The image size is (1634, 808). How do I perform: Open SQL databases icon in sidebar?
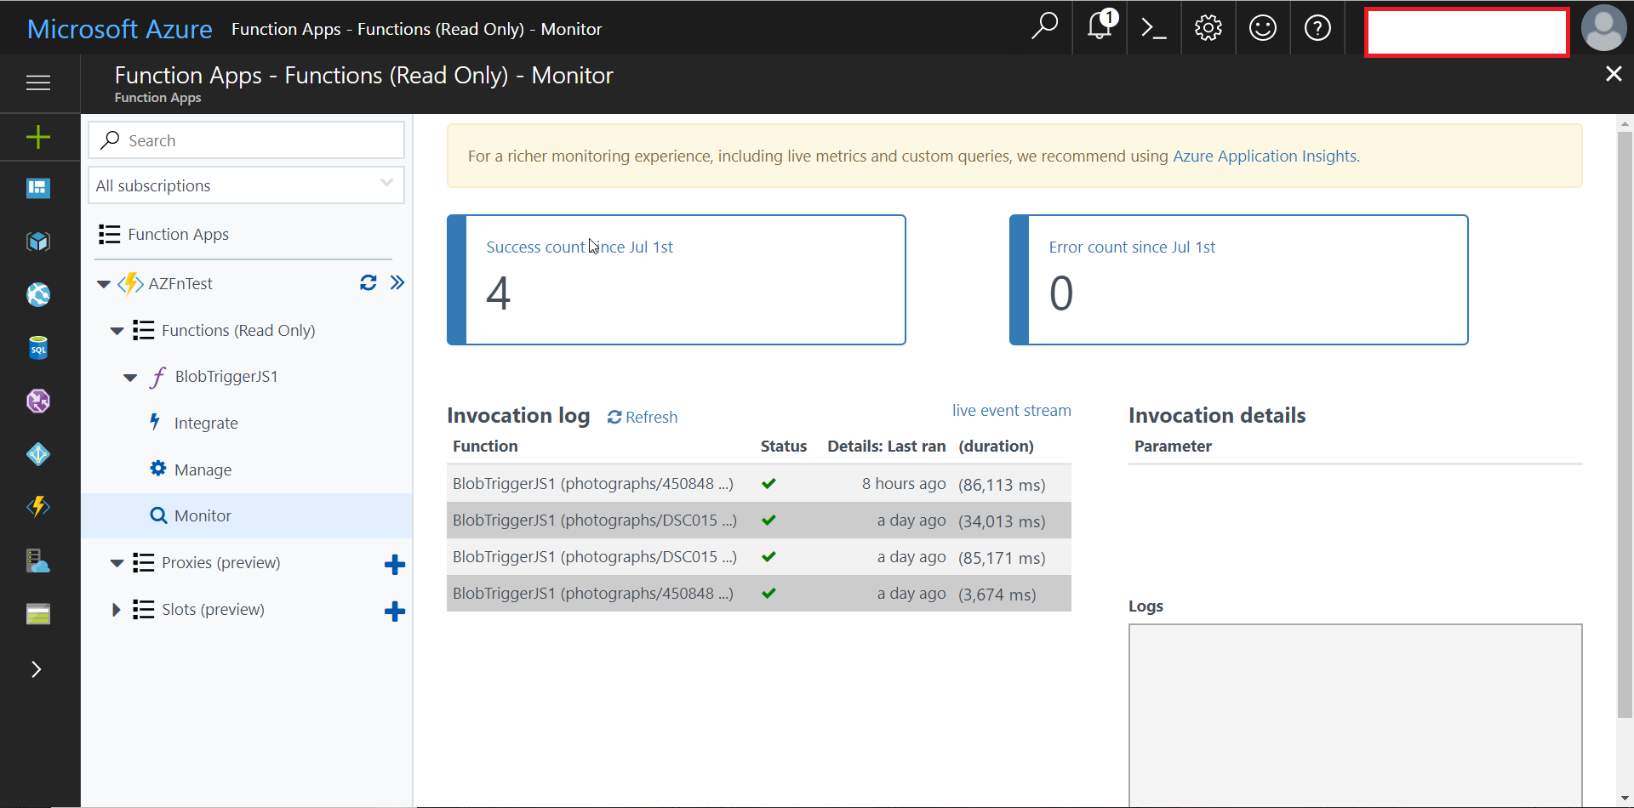click(x=38, y=348)
